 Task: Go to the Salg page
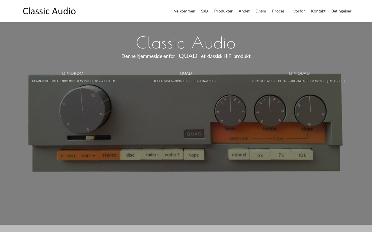click(x=205, y=11)
